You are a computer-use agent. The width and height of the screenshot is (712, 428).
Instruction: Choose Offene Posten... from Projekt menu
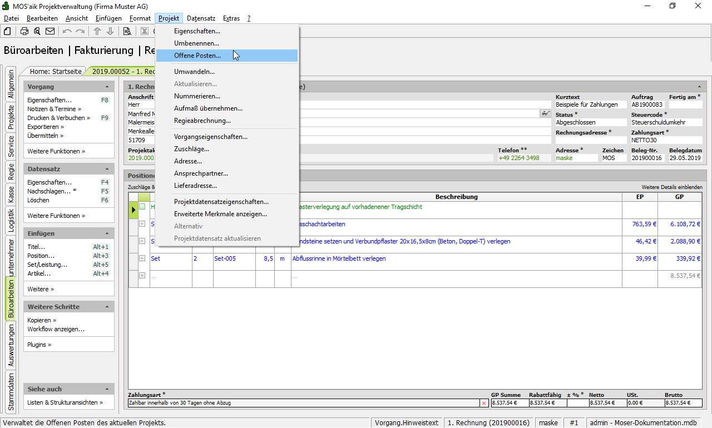[197, 56]
